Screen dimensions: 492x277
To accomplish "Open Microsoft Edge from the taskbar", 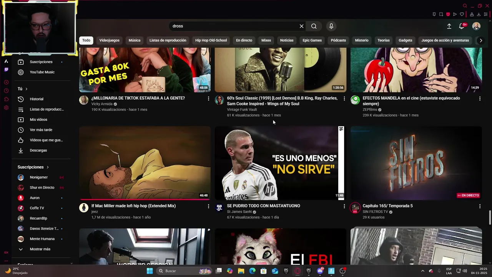I will point(252,271).
